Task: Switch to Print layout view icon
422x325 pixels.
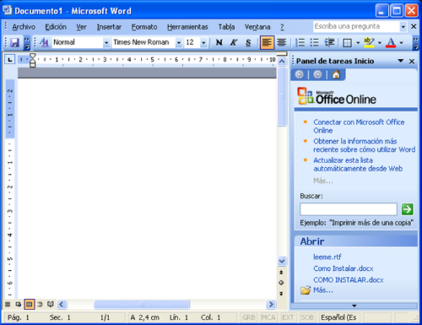Action: (29, 304)
